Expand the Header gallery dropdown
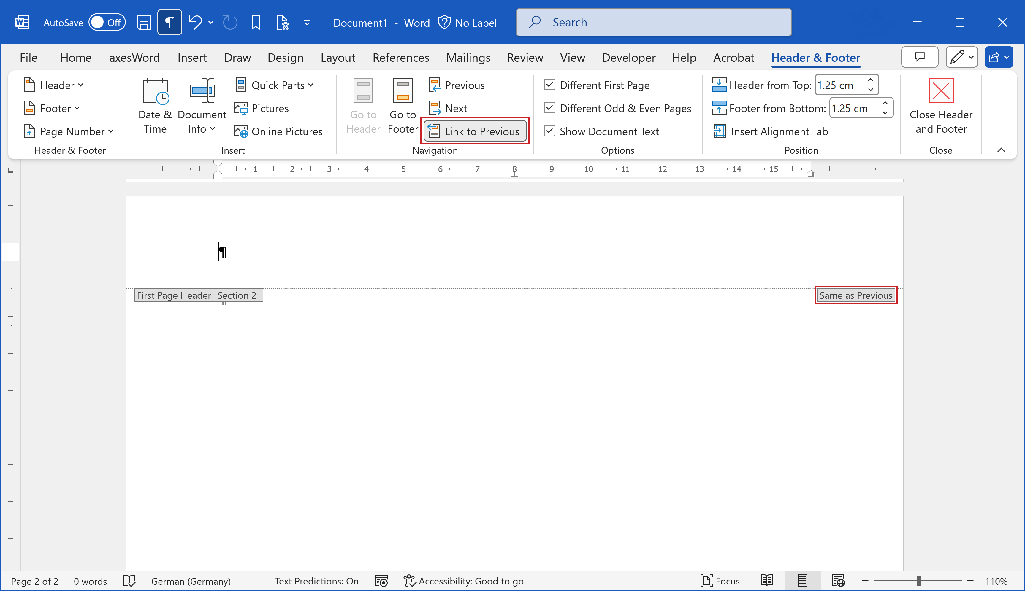This screenshot has width=1025, height=591. 54,85
